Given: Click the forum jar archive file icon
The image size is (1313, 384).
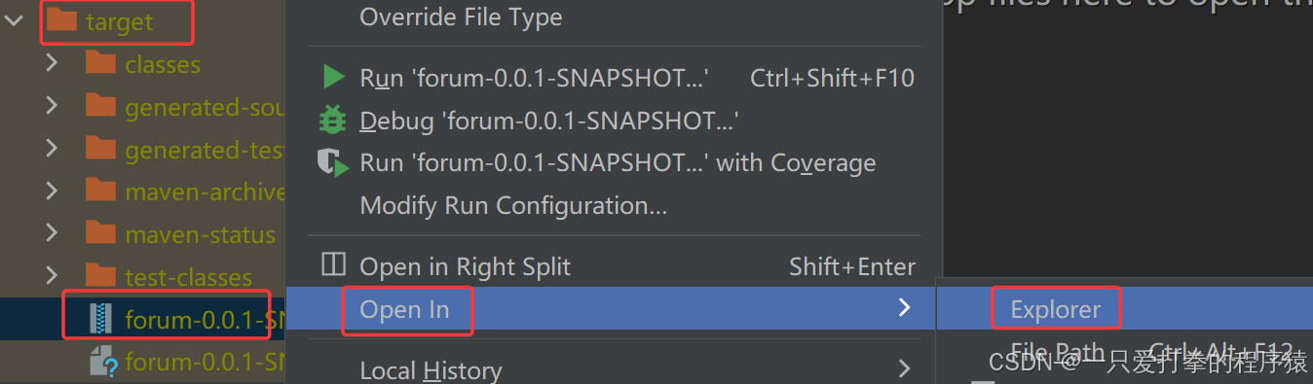Looking at the screenshot, I should pos(101,318).
